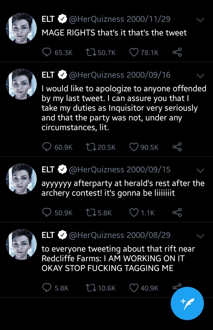Compose a new tweet with floating button
The width and height of the screenshot is (213, 330).
[x=187, y=303]
